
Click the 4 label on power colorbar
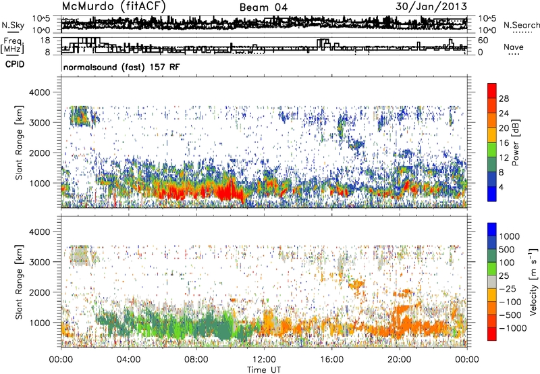(502, 187)
